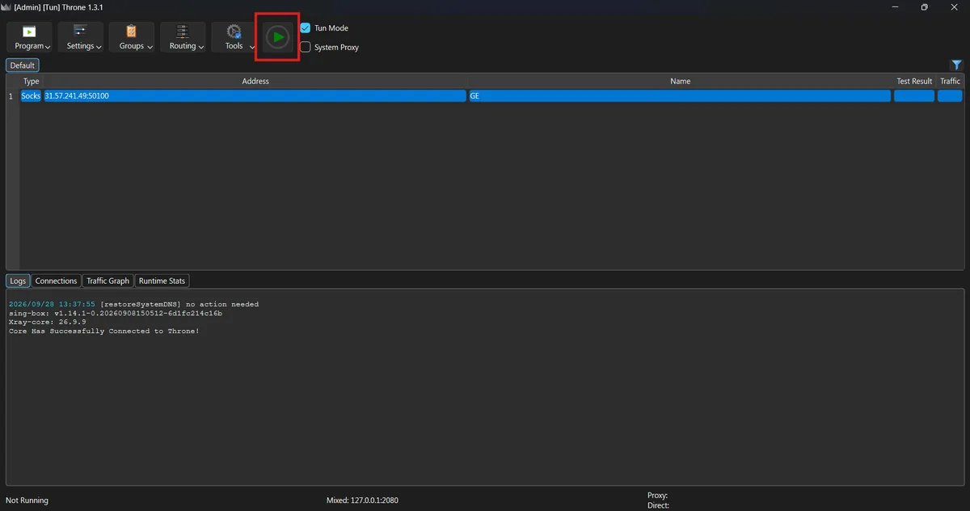Switch to the Logs tab

click(18, 281)
